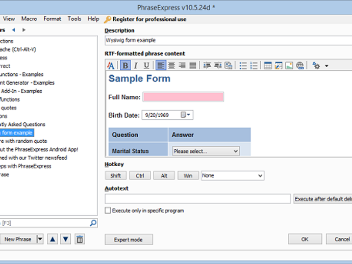Image resolution: width=352 pixels, height=264 pixels.
Task: Click the Autotext input field
Action: point(197,199)
